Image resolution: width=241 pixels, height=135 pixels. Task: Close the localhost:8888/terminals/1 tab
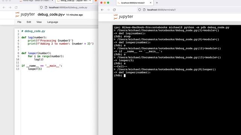[x=151, y=3]
